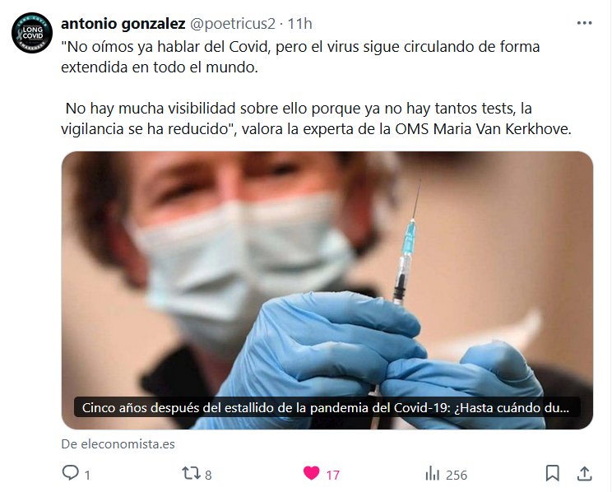Open the Long Covid profile avatar

(x=32, y=33)
